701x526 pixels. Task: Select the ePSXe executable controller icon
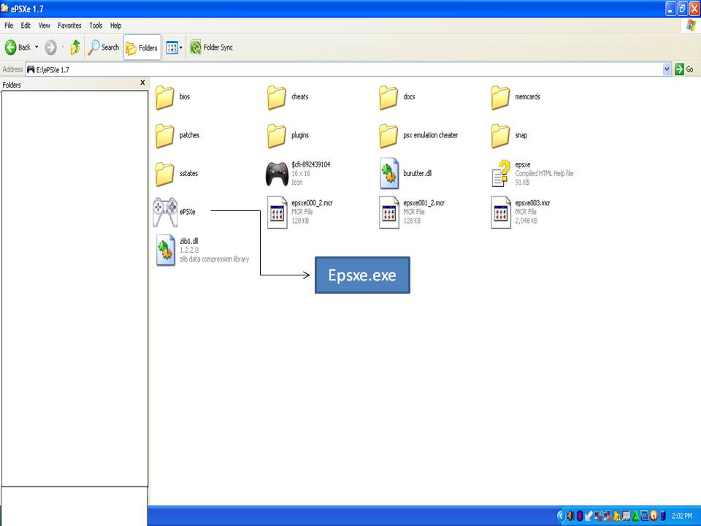coord(165,212)
